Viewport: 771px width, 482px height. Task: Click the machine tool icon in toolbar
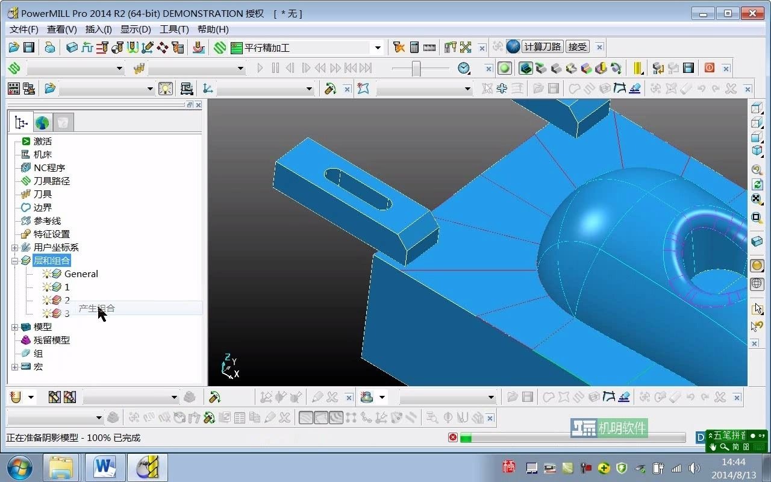click(x=187, y=89)
